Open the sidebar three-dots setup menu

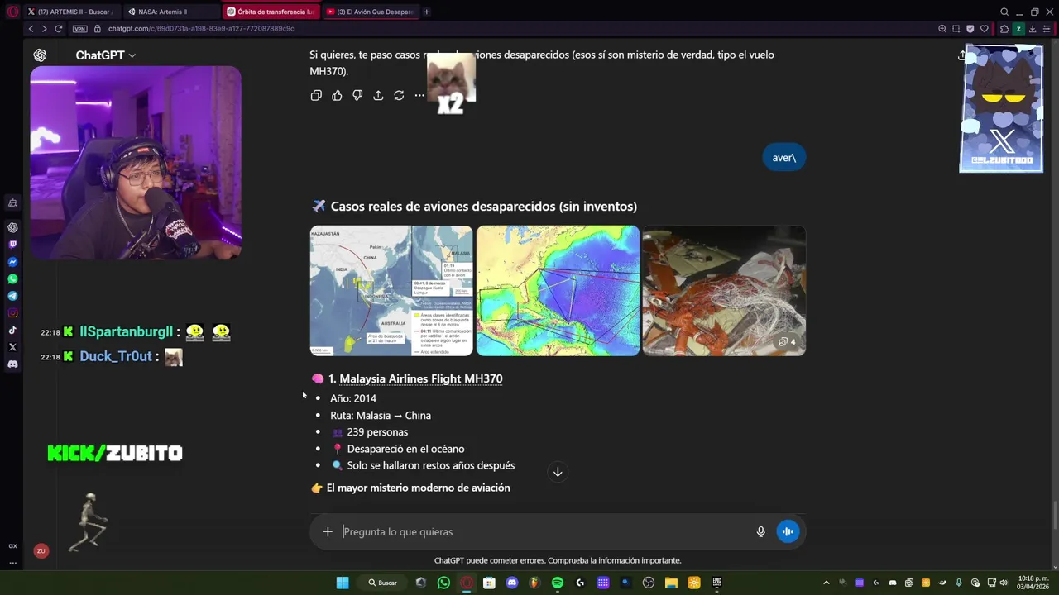pos(12,563)
